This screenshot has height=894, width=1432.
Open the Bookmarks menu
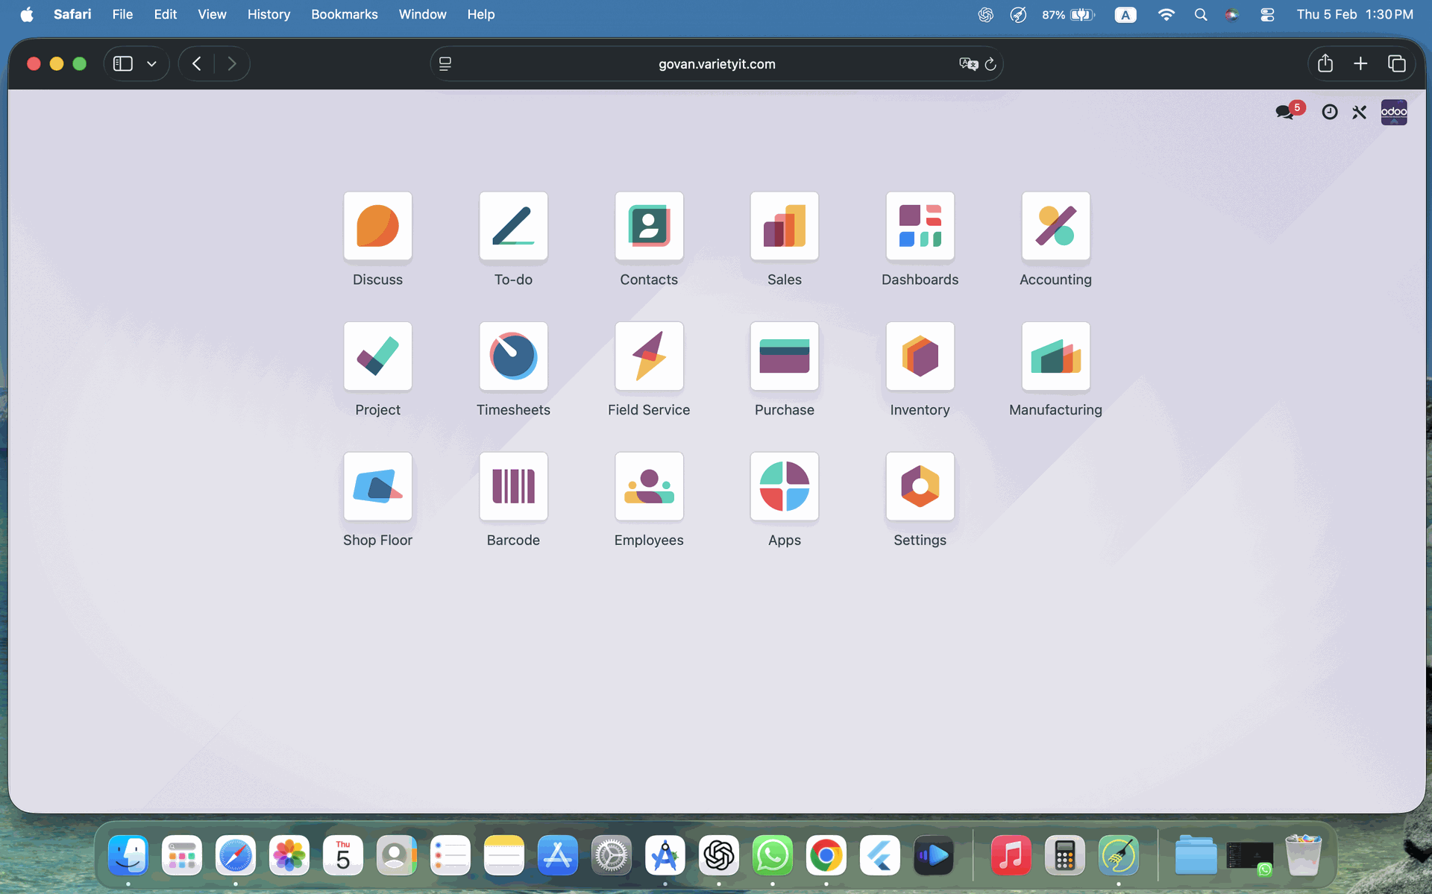tap(344, 14)
